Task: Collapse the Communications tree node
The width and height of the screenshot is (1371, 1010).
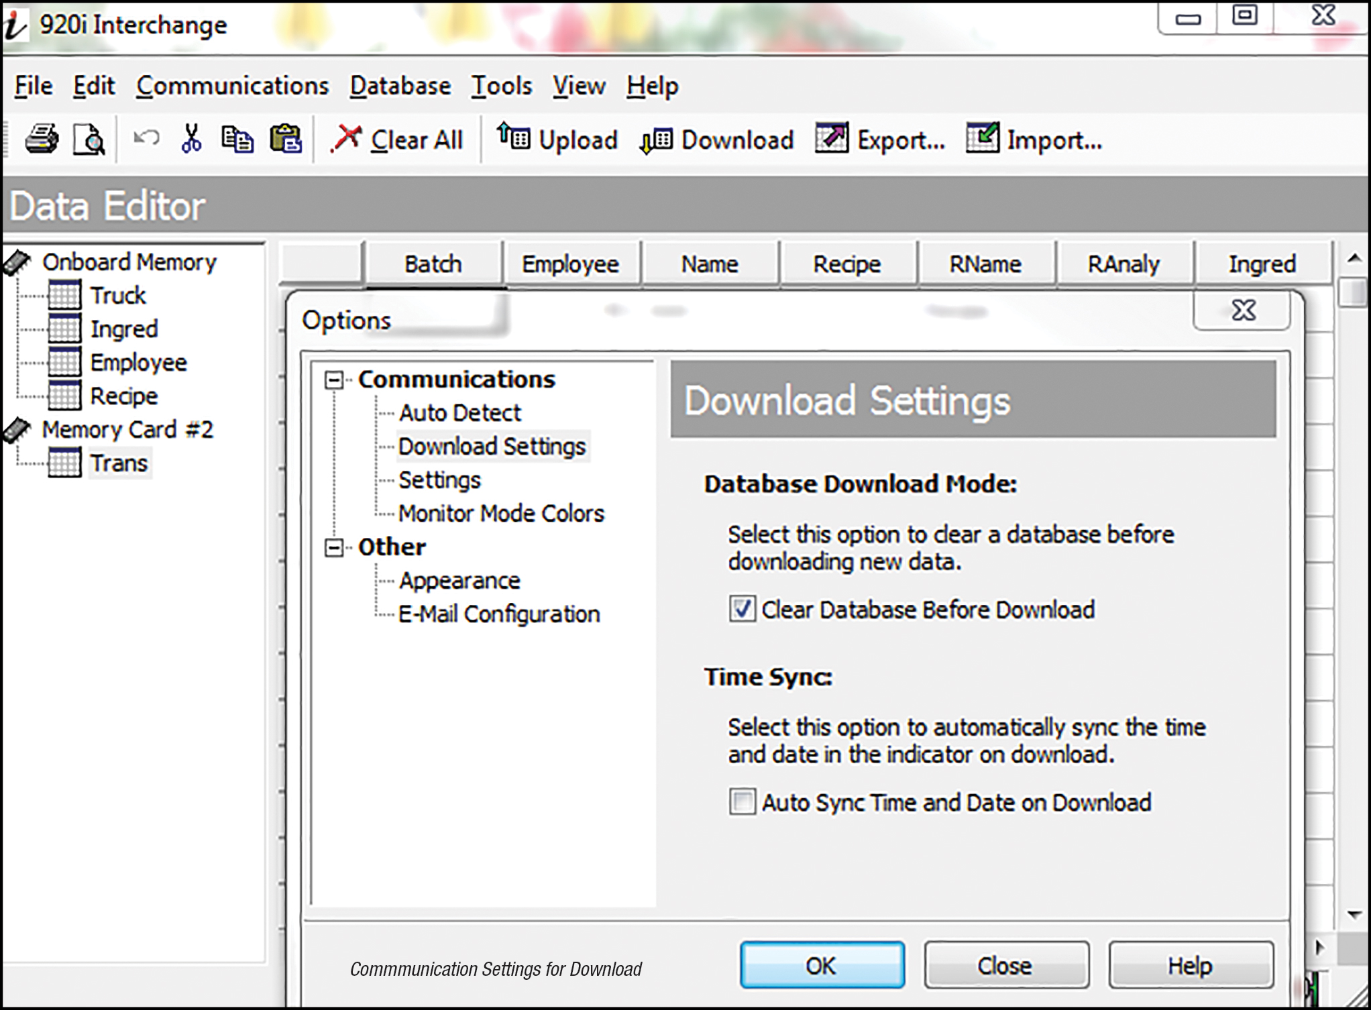Action: click(x=334, y=380)
